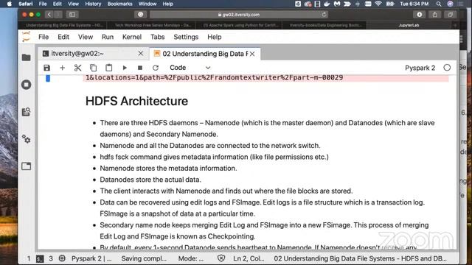Open the Tabs menu
This screenshot has height=265, width=472.
point(157,37)
